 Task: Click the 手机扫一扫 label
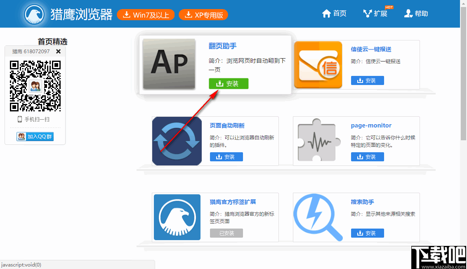pos(37,119)
